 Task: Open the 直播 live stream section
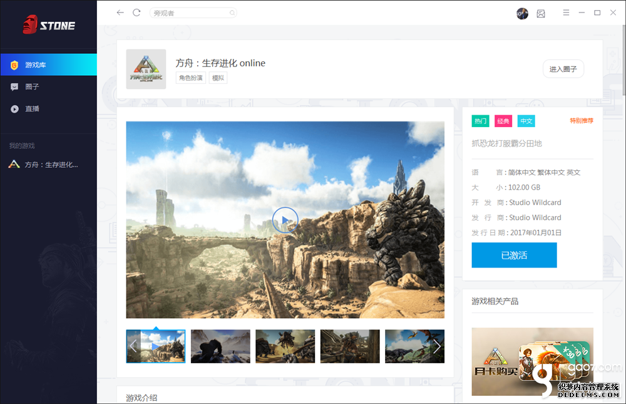click(48, 109)
